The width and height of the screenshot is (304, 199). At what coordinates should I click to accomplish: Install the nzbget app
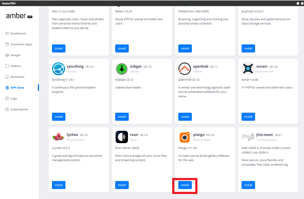click(122, 117)
